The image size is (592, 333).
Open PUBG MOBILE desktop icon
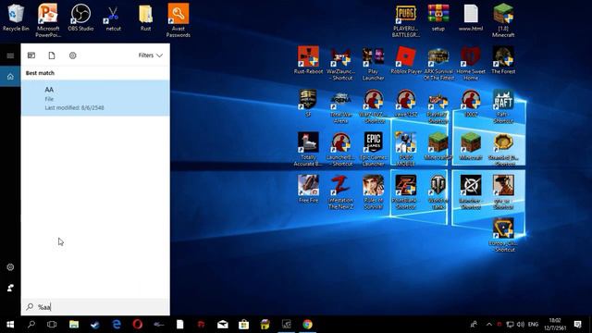coord(405,149)
